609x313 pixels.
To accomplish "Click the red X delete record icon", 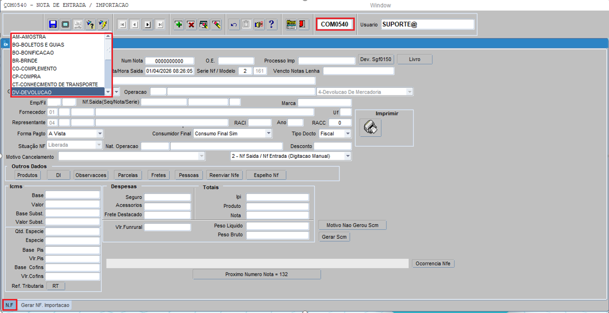I will pyautogui.click(x=191, y=25).
